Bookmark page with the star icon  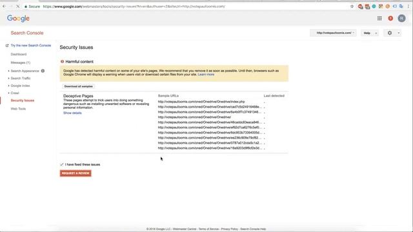click(352, 6)
